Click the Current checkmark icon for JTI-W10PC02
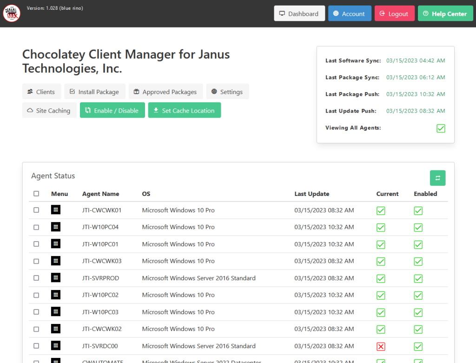 coord(381,296)
